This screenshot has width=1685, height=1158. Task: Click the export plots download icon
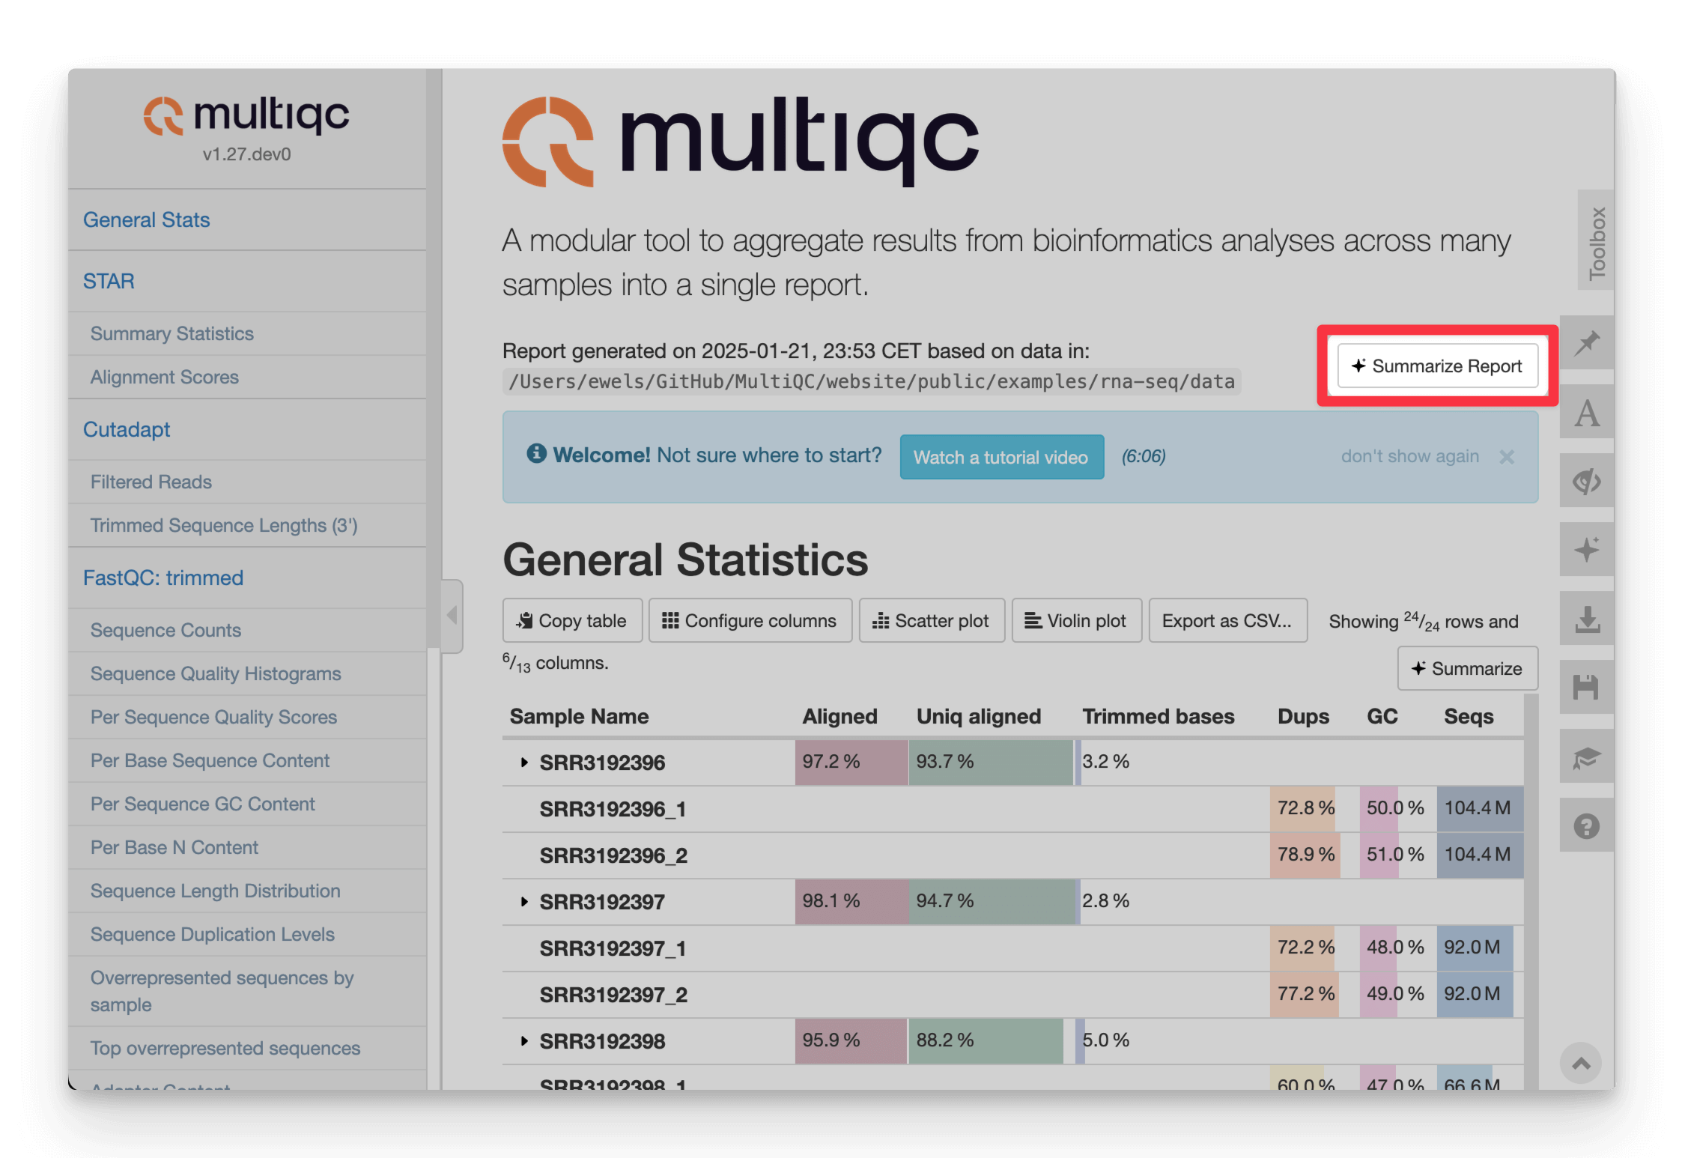1587,618
